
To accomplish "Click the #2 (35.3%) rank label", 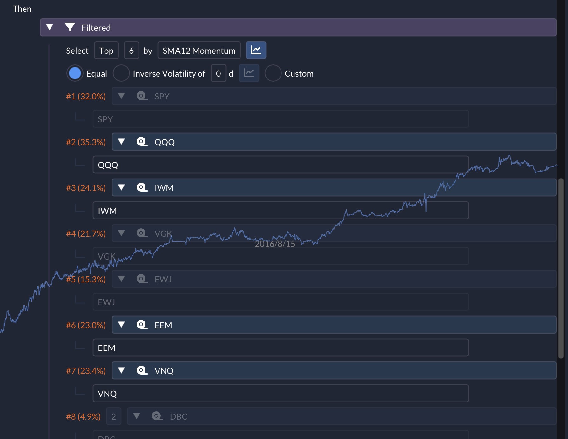I will pos(86,142).
